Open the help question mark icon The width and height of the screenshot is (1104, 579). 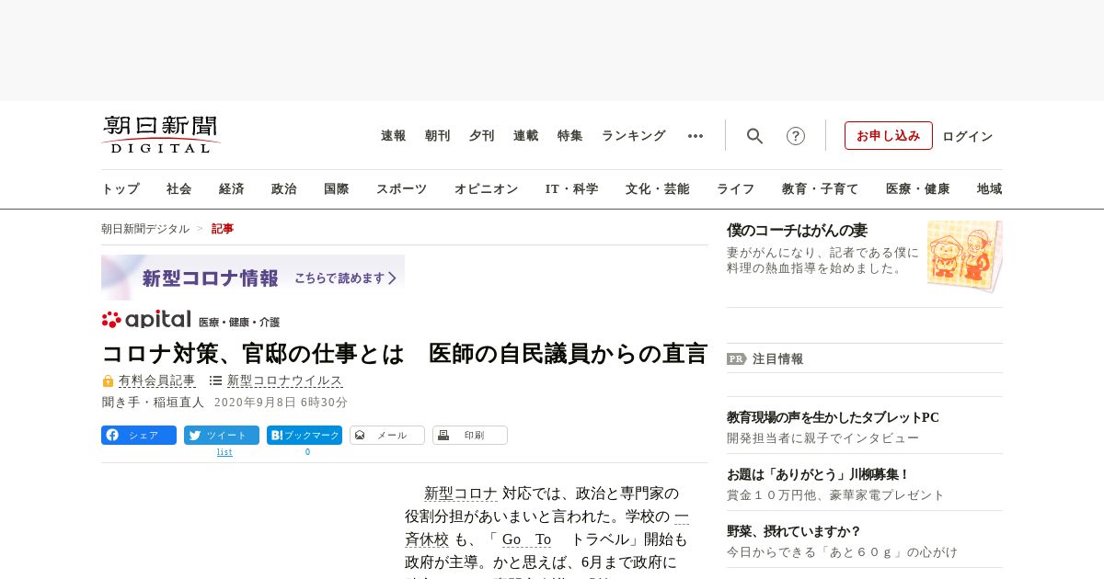tap(796, 136)
